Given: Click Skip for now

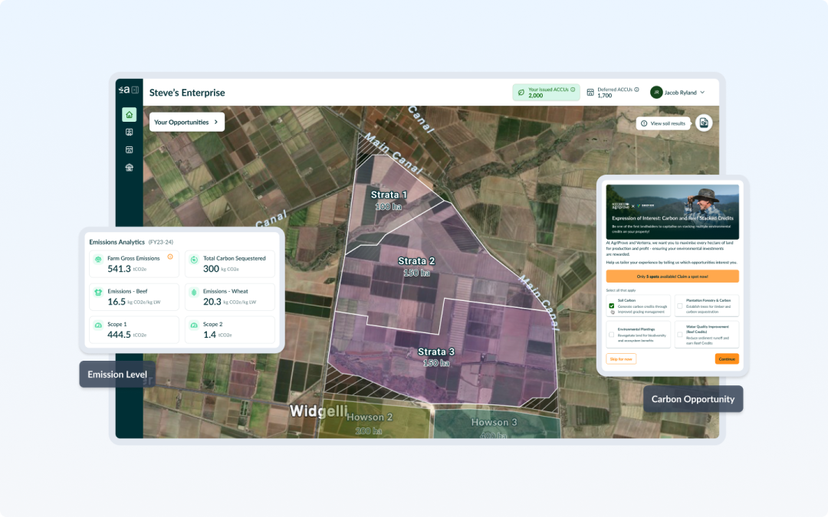Looking at the screenshot, I should coord(621,358).
